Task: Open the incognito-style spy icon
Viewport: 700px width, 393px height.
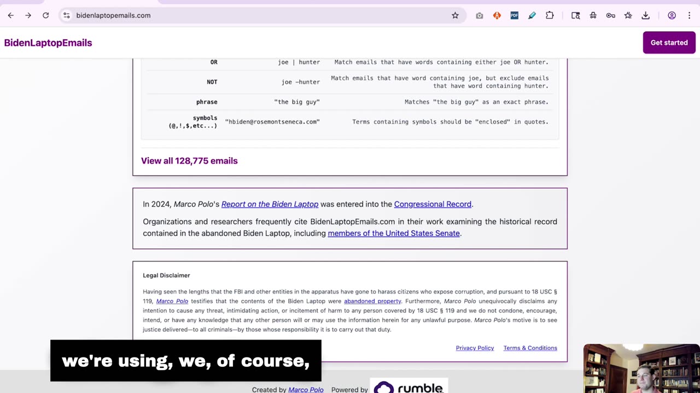Action: click(593, 16)
